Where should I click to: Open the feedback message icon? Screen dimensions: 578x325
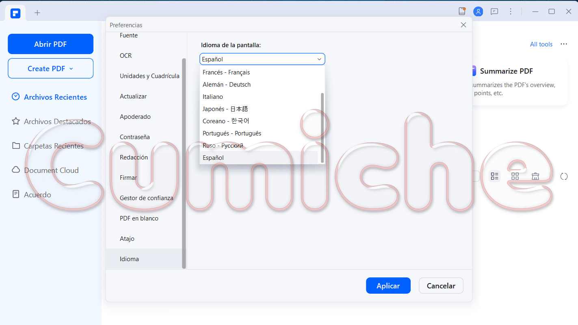pyautogui.click(x=494, y=11)
